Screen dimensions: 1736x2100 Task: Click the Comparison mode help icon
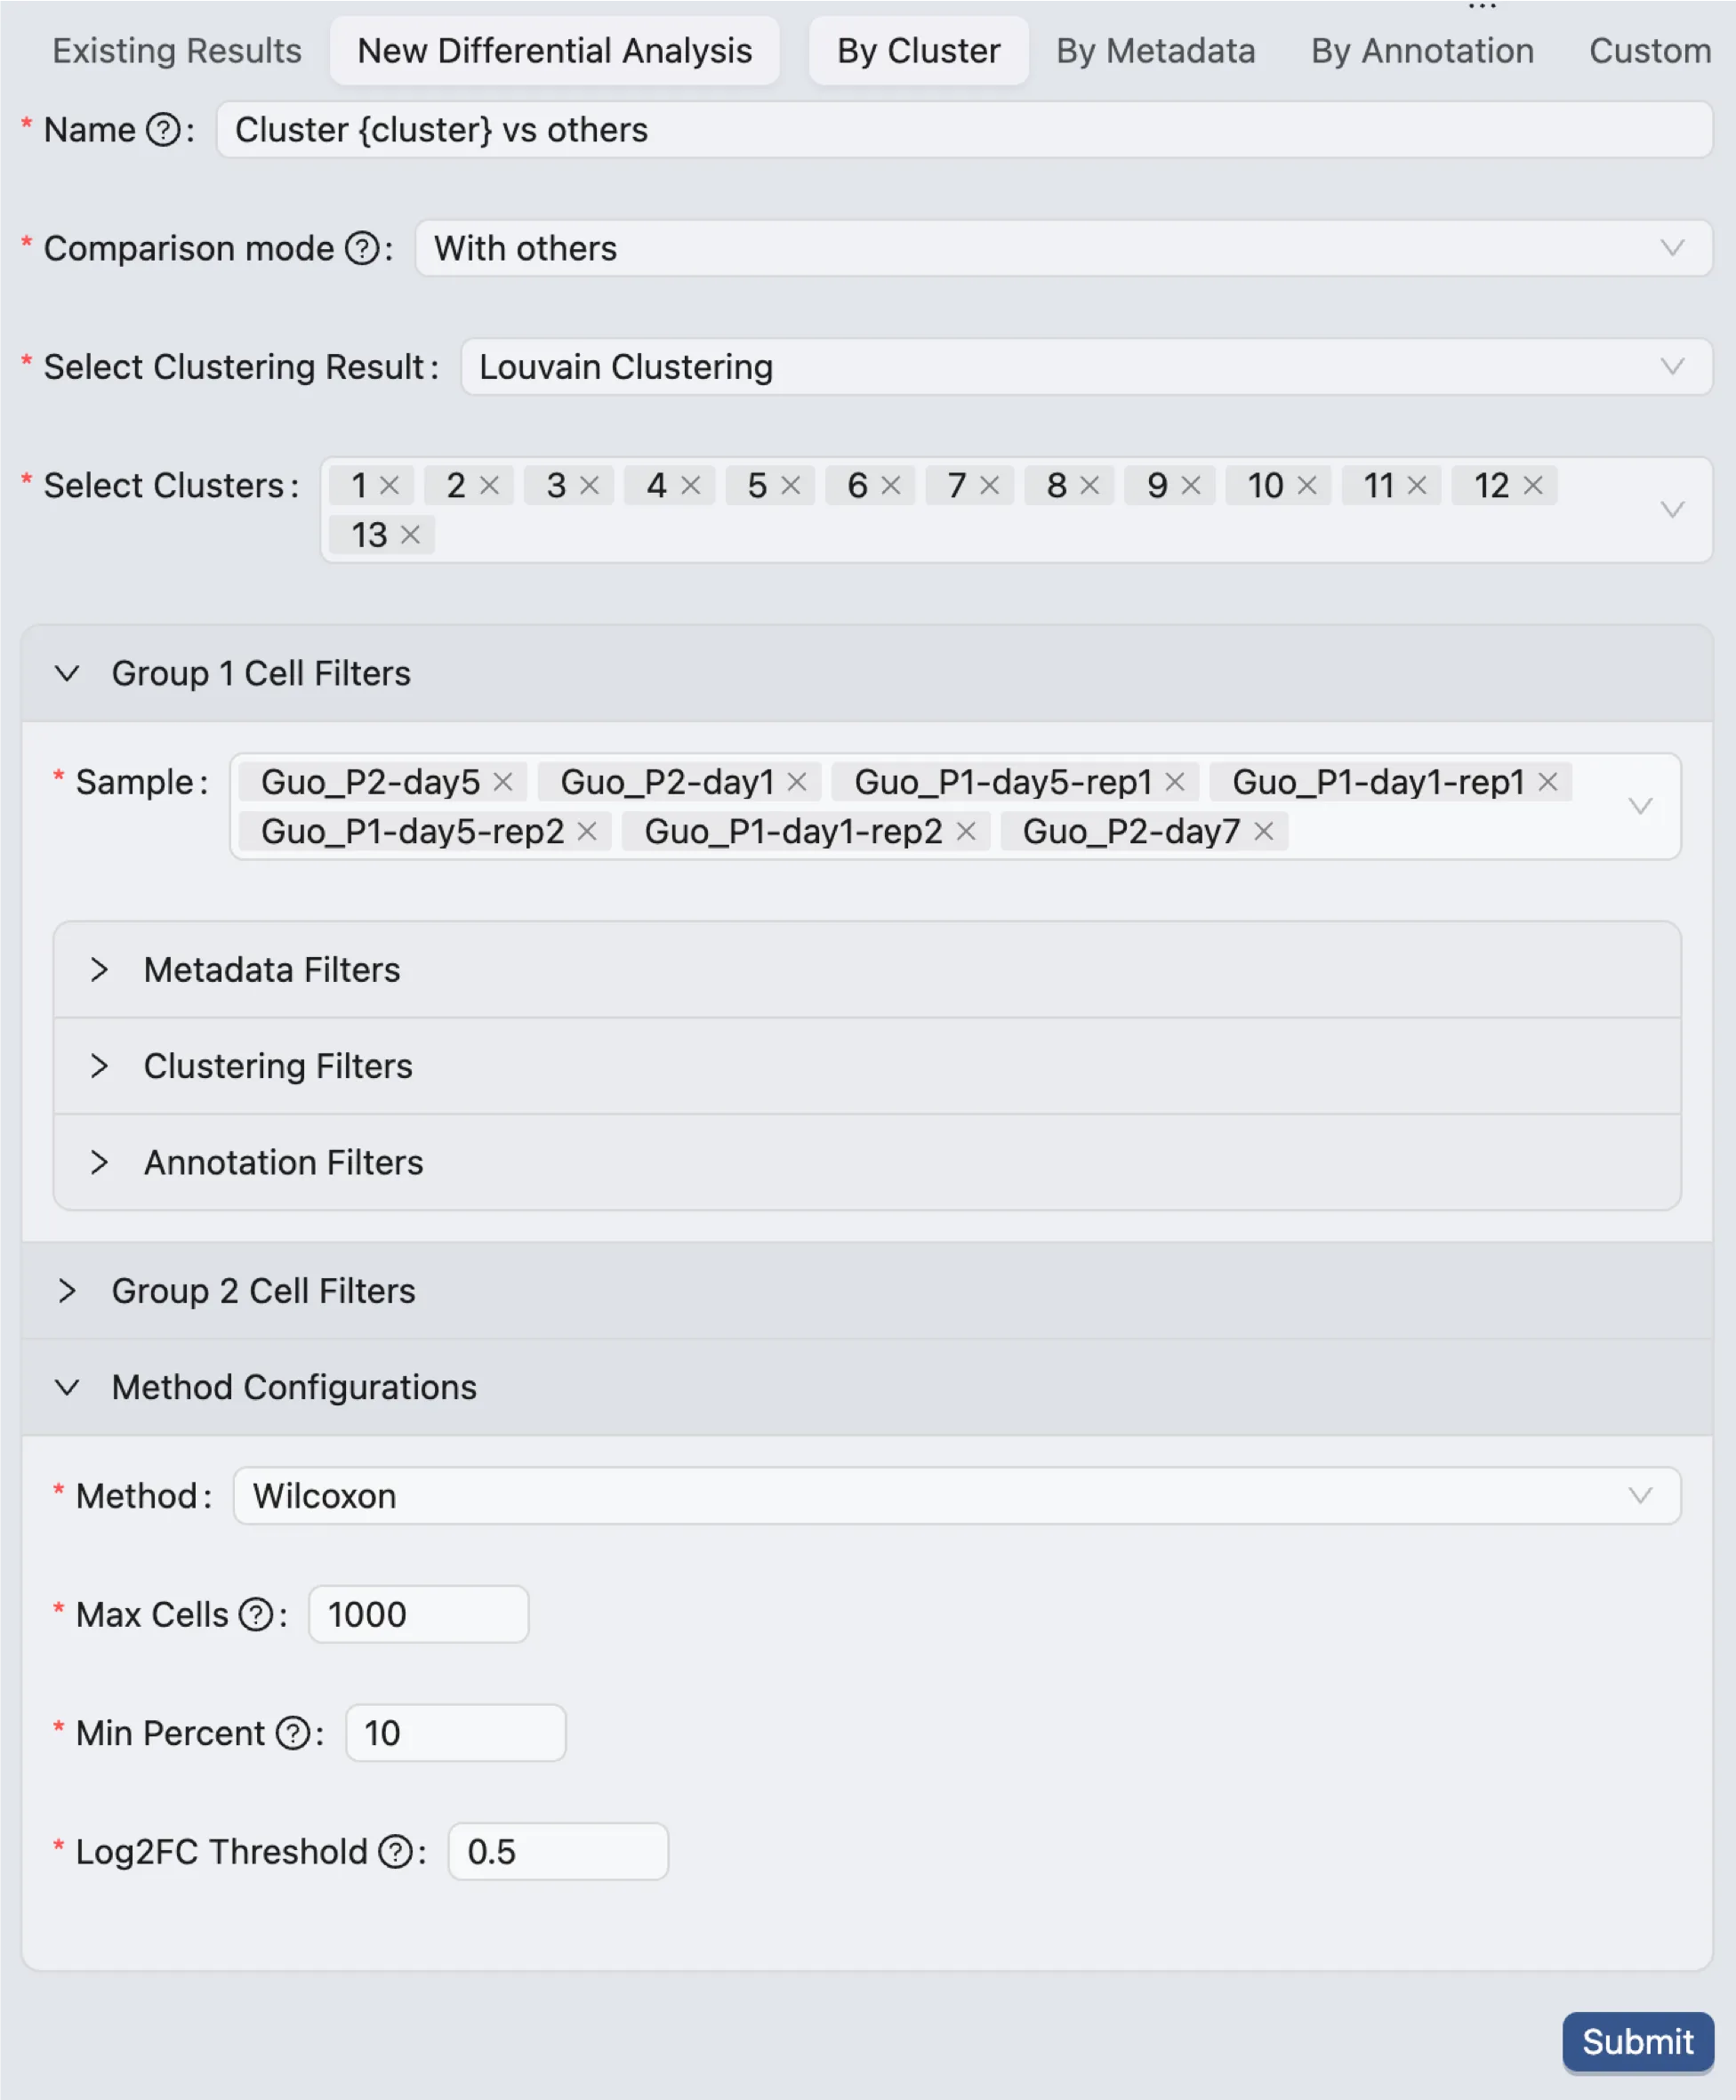click(362, 248)
